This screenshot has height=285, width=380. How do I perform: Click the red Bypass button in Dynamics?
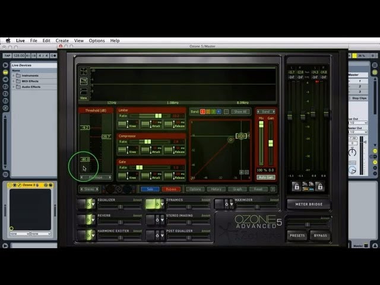pos(171,189)
